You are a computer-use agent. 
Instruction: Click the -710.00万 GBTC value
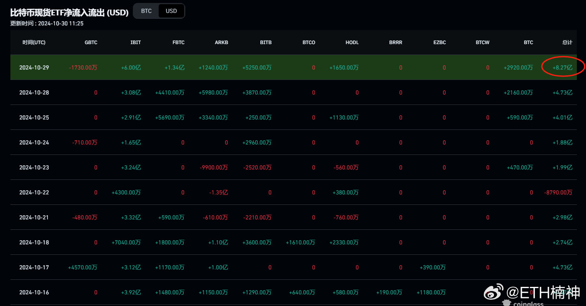85,142
